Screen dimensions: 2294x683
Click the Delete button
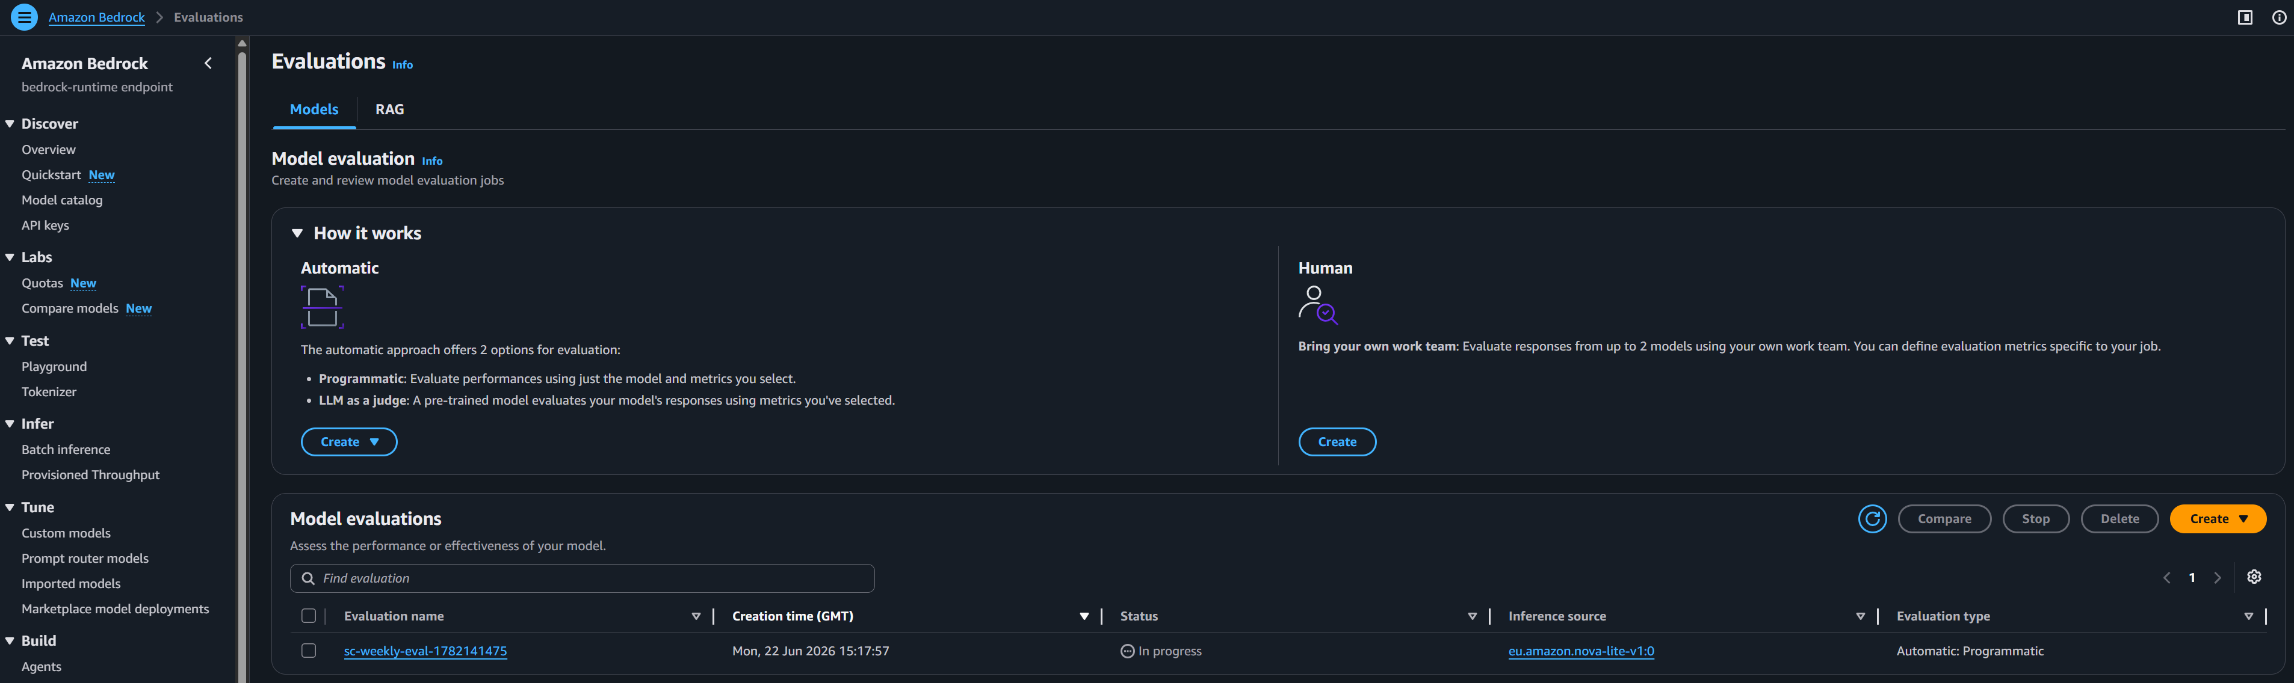2119,518
